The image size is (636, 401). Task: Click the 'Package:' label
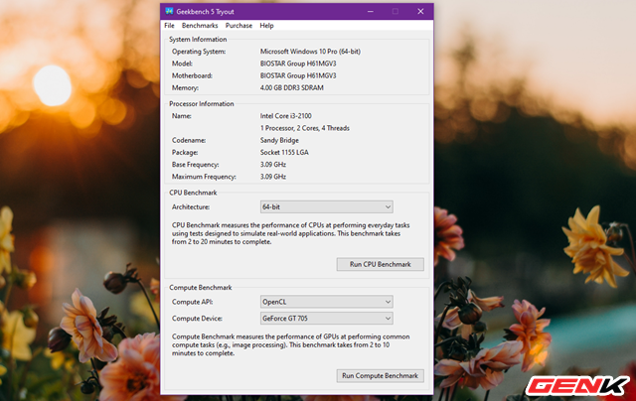[185, 152]
